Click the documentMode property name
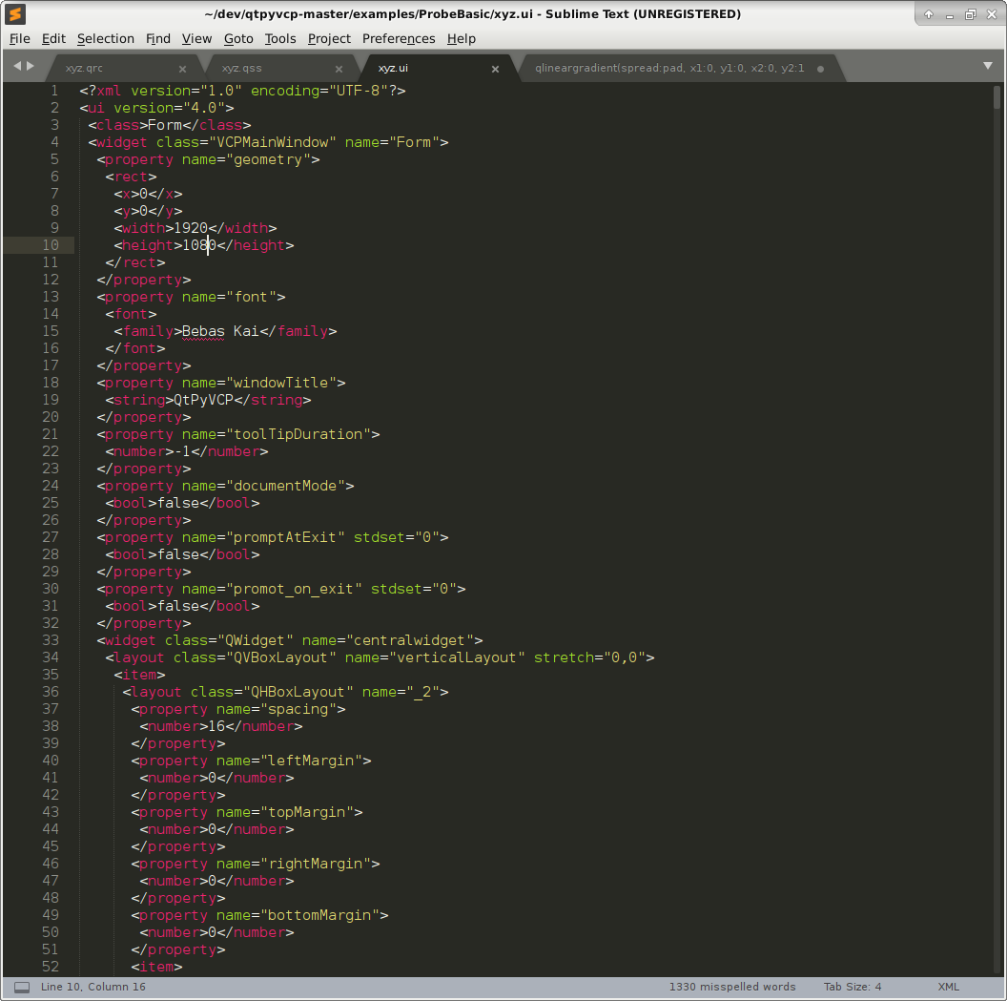Viewport: 1007px width, 1001px height. pos(285,486)
